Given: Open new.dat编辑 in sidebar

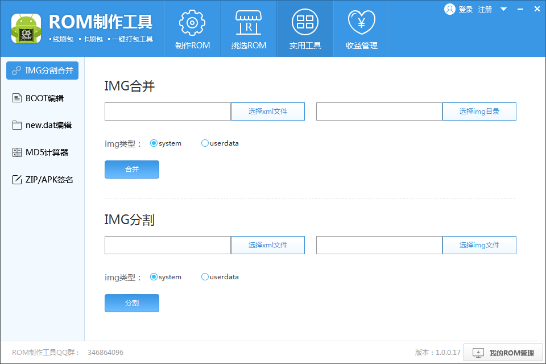Looking at the screenshot, I should pos(42,125).
